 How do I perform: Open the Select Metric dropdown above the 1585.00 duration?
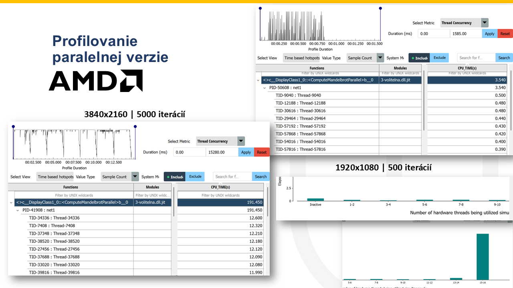(465, 23)
